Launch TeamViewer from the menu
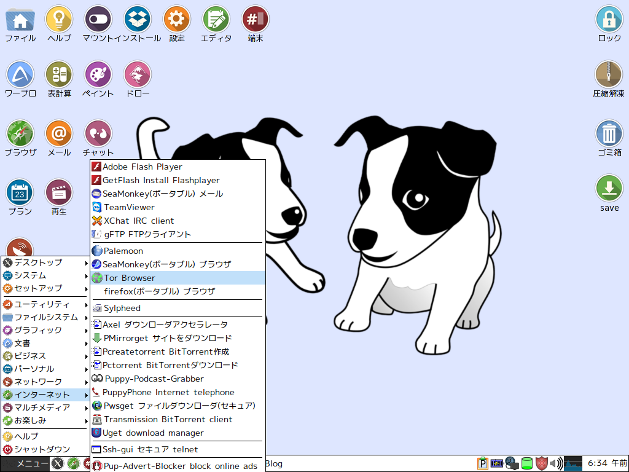The width and height of the screenshot is (629, 472). [178, 207]
